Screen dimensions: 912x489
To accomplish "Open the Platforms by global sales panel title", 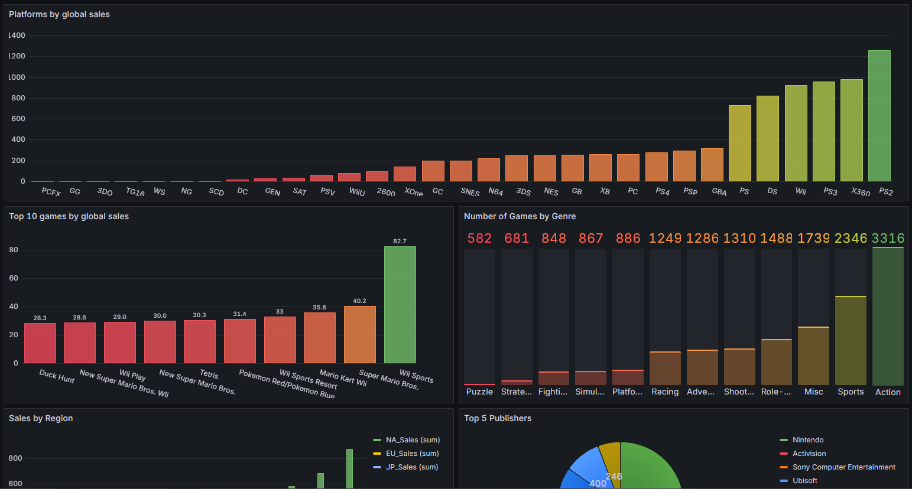I will coord(59,14).
